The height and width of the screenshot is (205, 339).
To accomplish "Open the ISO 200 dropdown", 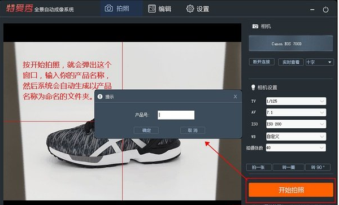I will coord(296,124).
